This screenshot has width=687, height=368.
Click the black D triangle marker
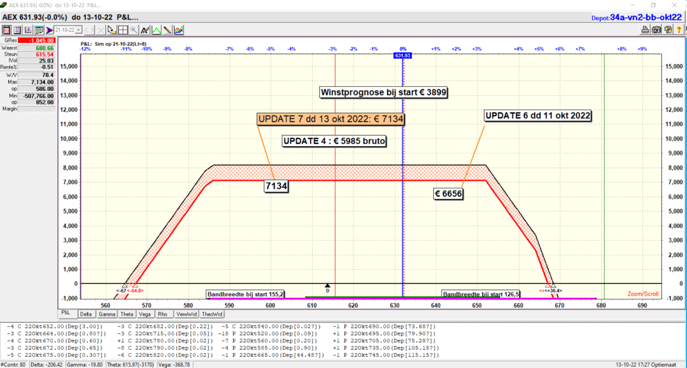327,286
